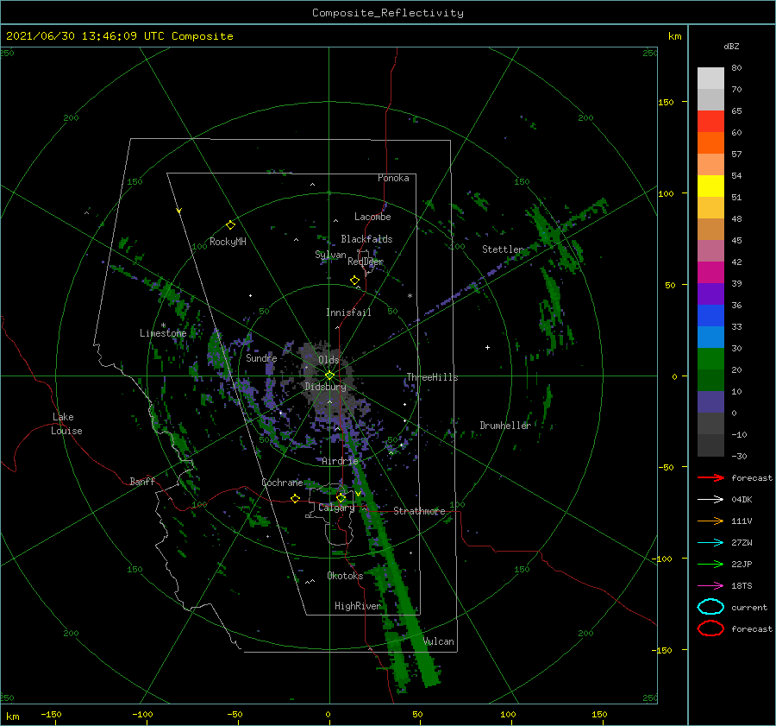Click the yellow 54 dBZ color swatch
Screen dimensions: 776x726
coord(710,186)
